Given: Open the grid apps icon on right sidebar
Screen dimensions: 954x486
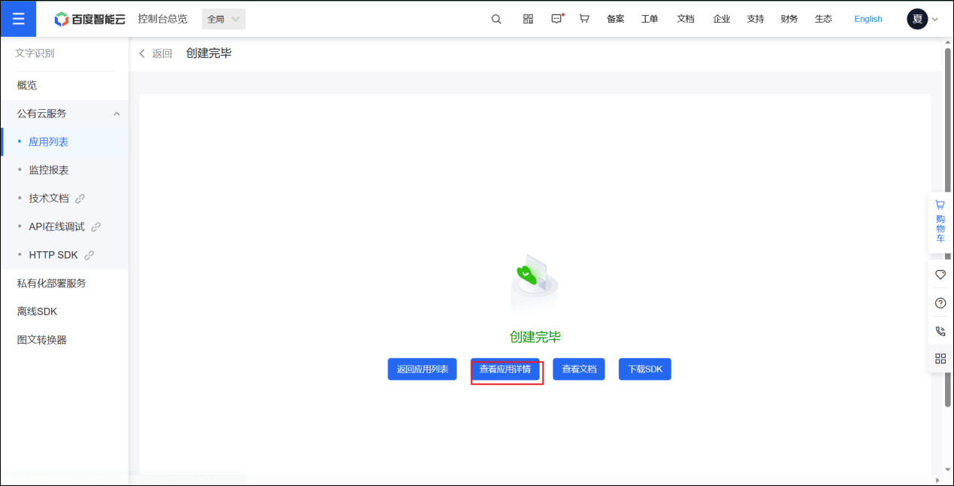Looking at the screenshot, I should tap(940, 359).
